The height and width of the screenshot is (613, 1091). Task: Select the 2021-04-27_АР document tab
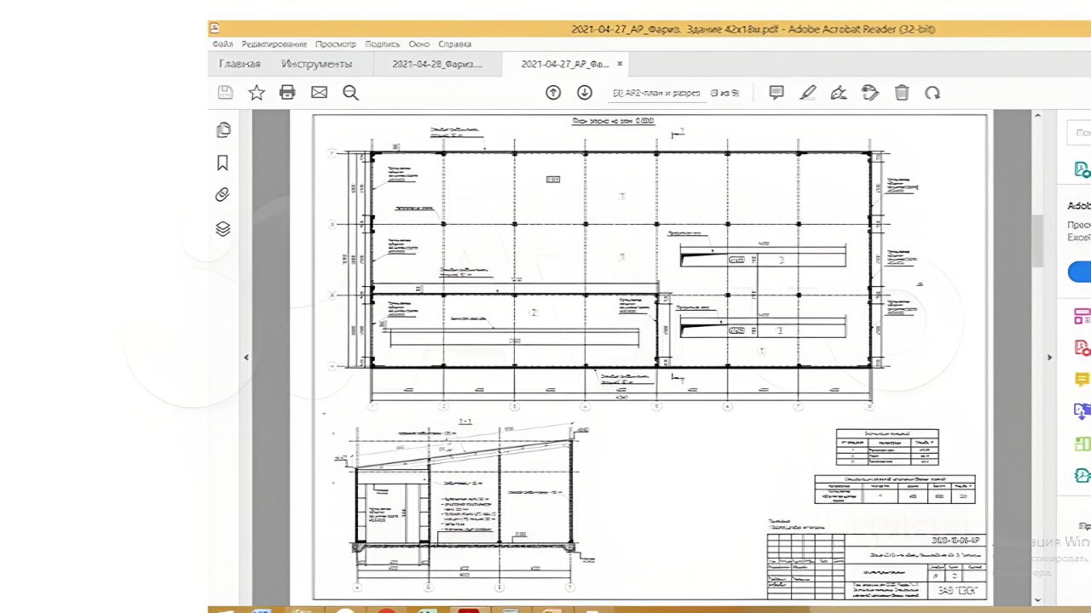coord(565,64)
